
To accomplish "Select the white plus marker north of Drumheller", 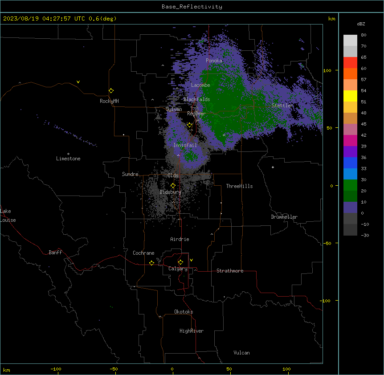I will tap(273, 167).
